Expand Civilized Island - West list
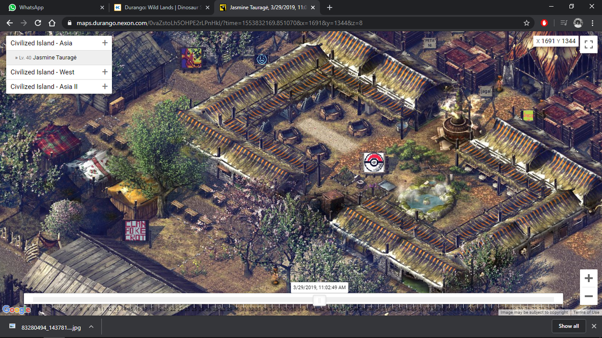602x338 pixels. pyautogui.click(x=104, y=72)
